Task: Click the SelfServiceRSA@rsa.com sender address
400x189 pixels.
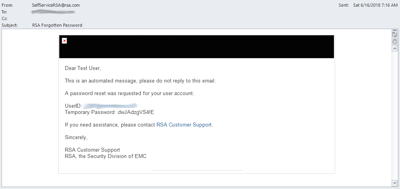Action: click(x=56, y=5)
